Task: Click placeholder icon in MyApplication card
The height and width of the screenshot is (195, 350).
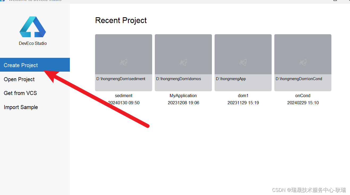Action: pyautogui.click(x=183, y=62)
